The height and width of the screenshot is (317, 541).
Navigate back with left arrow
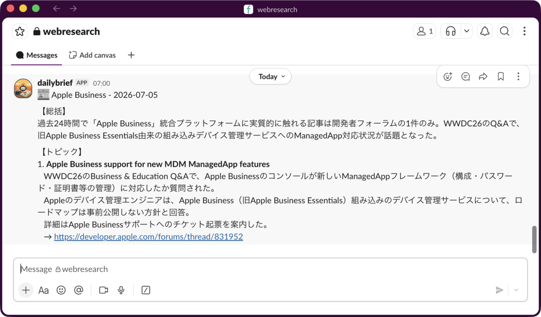56,9
